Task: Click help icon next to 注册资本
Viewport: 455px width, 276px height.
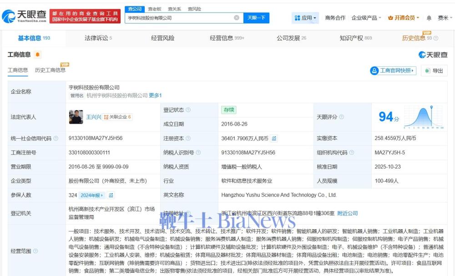Action: click(188, 138)
